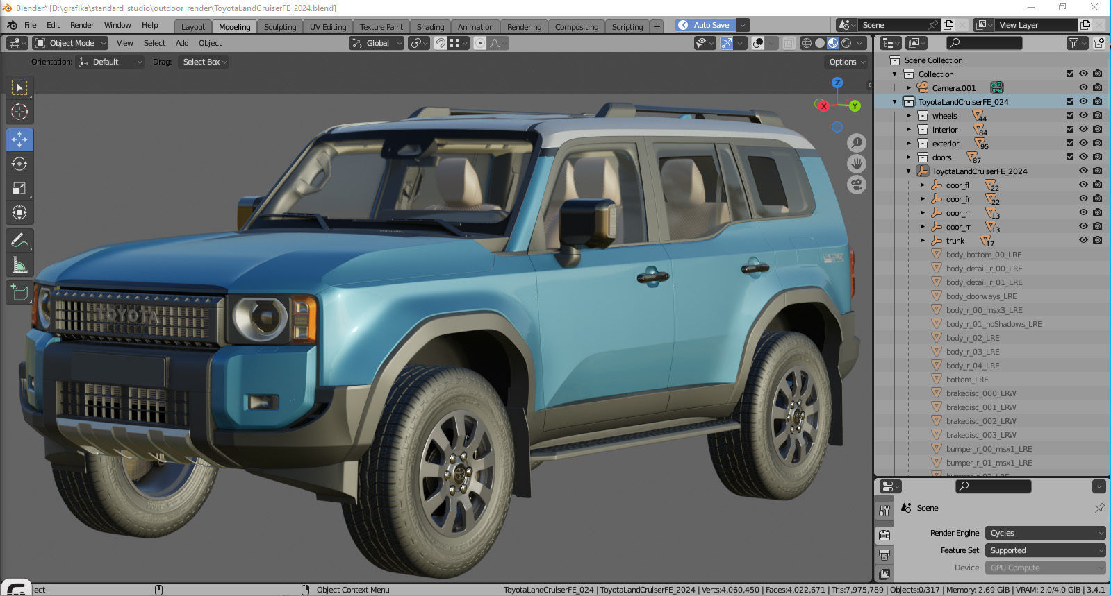This screenshot has height=596, width=1111.
Task: Open the Render Engine Cycles dropdown
Action: pos(1045,533)
